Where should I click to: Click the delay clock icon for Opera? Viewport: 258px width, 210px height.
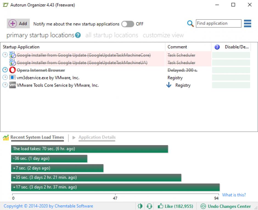(x=5, y=70)
